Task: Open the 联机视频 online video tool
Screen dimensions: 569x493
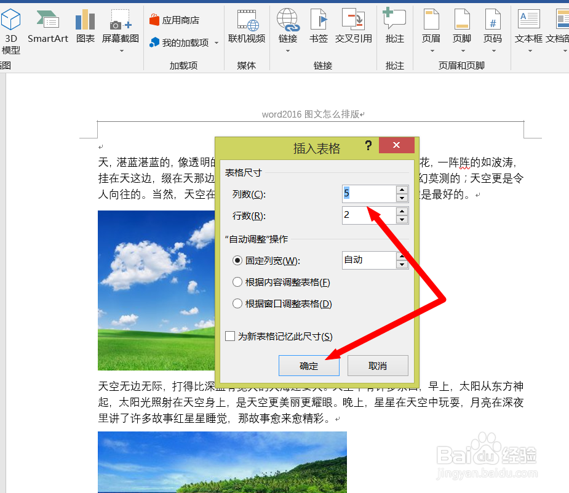Action: point(247,27)
